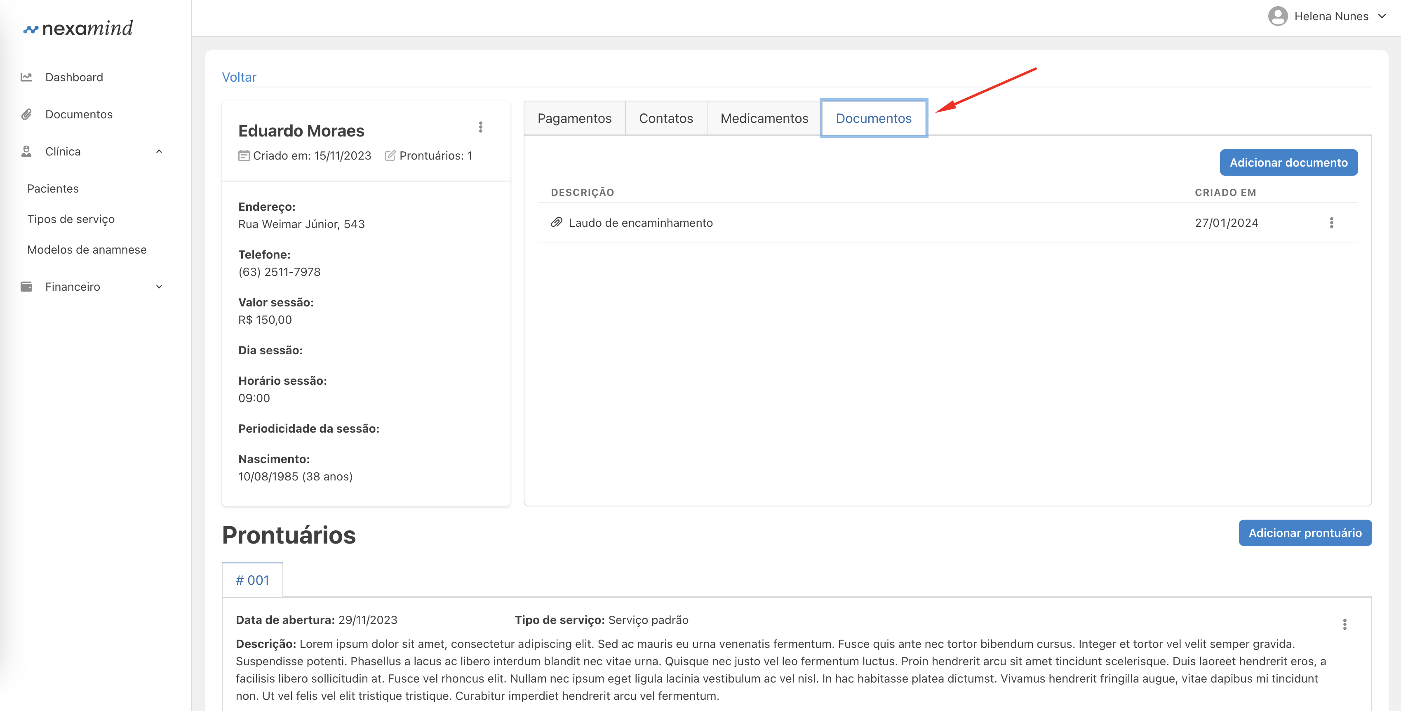Switch to the Pagamentos tab
This screenshot has width=1401, height=711.
coord(574,118)
